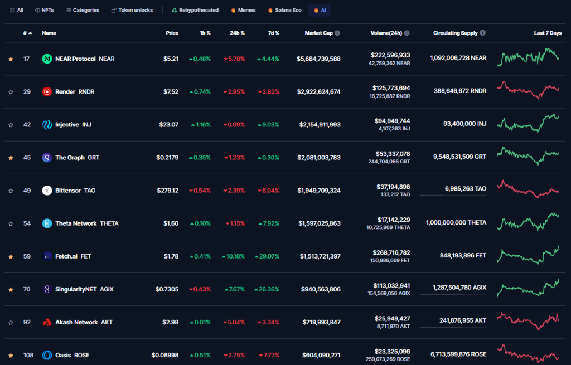571x365 pixels.
Task: Click Akash Network 7-day sparkline chart
Action: 528,321
